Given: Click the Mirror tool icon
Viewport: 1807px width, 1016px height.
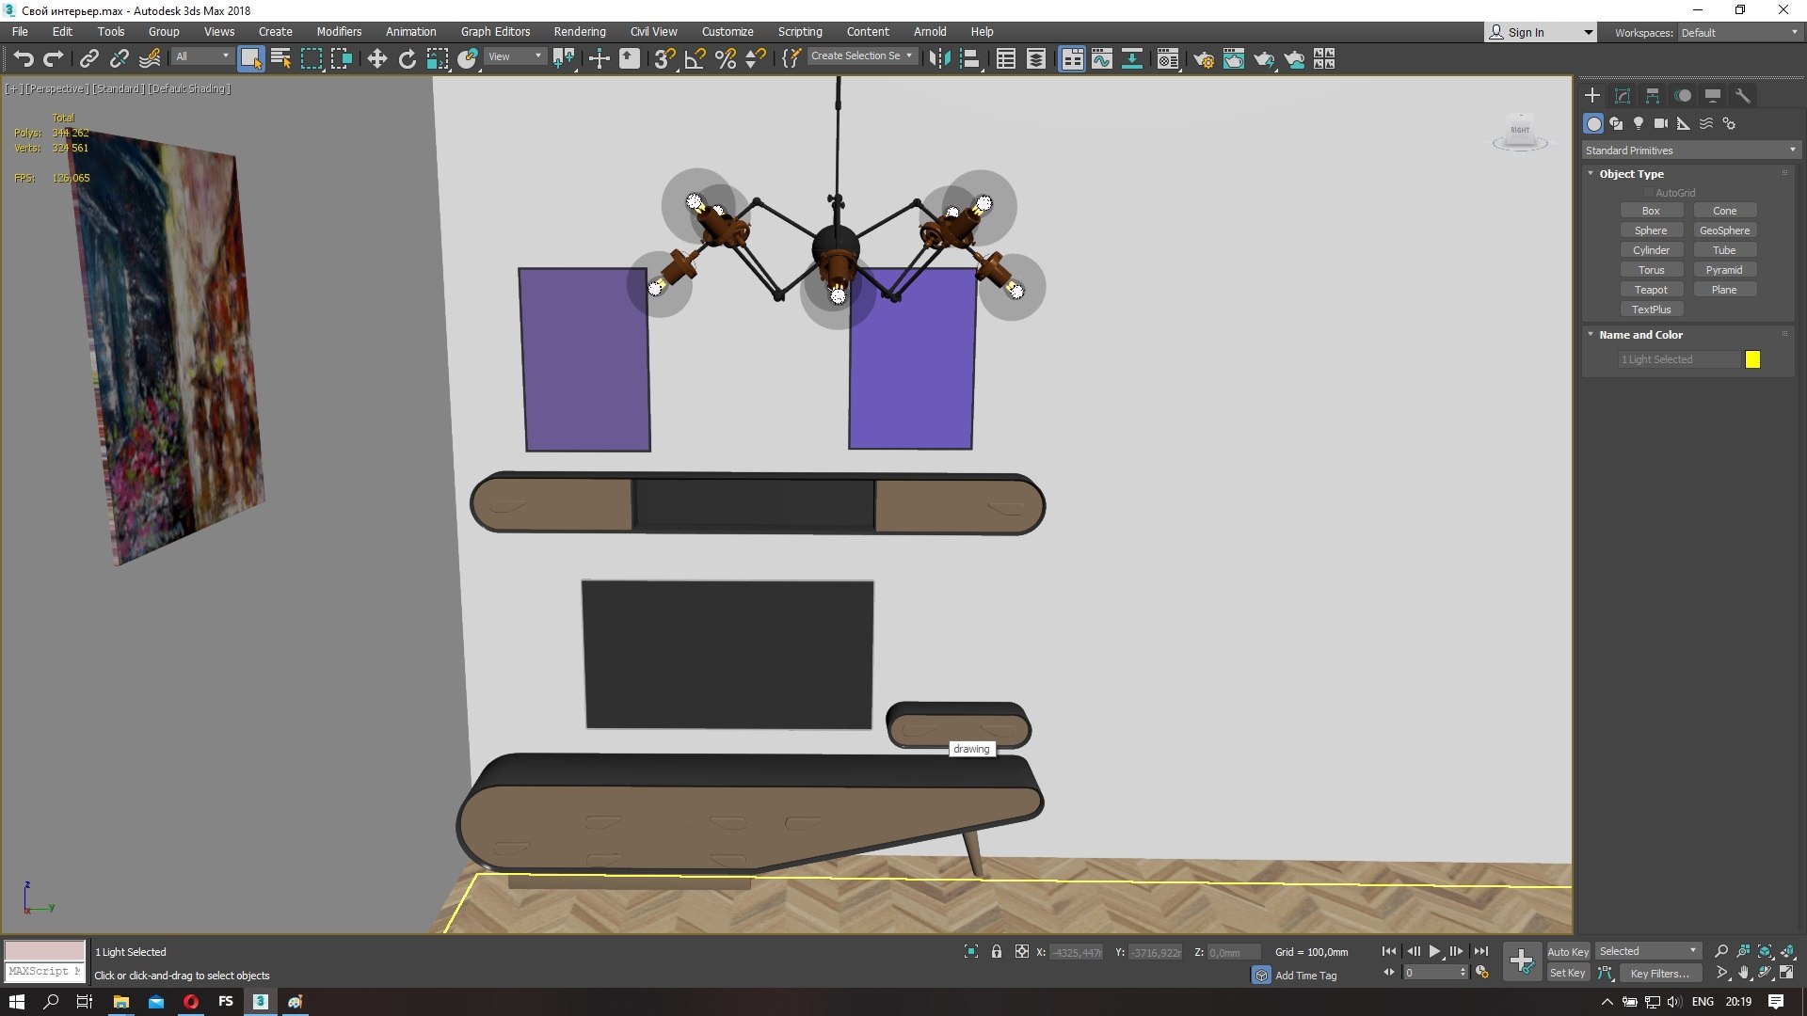Looking at the screenshot, I should click(938, 59).
